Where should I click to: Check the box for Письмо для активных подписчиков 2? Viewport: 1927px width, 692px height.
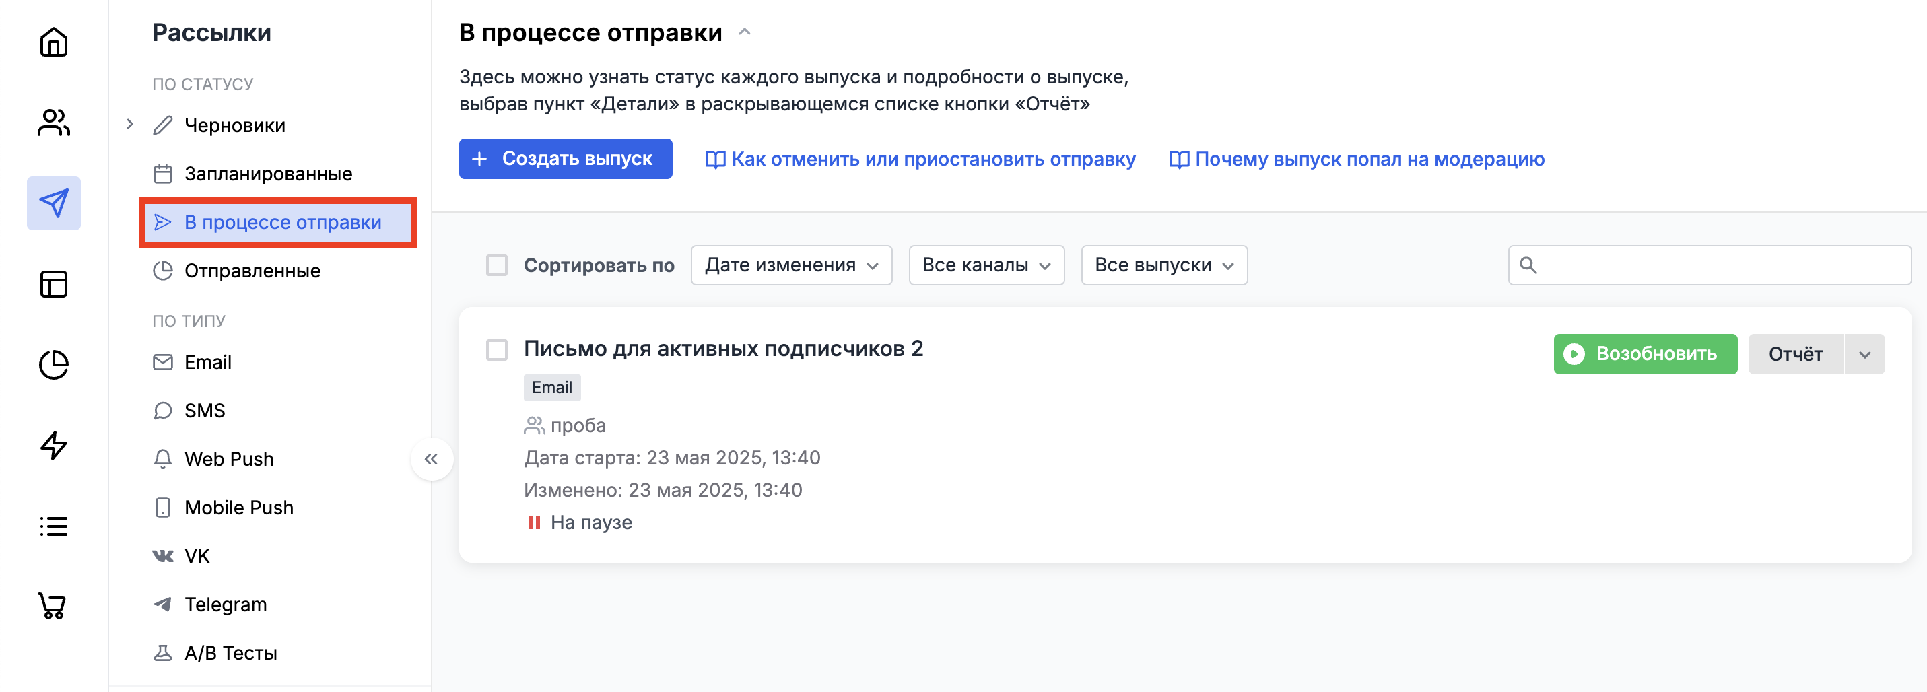click(x=497, y=349)
